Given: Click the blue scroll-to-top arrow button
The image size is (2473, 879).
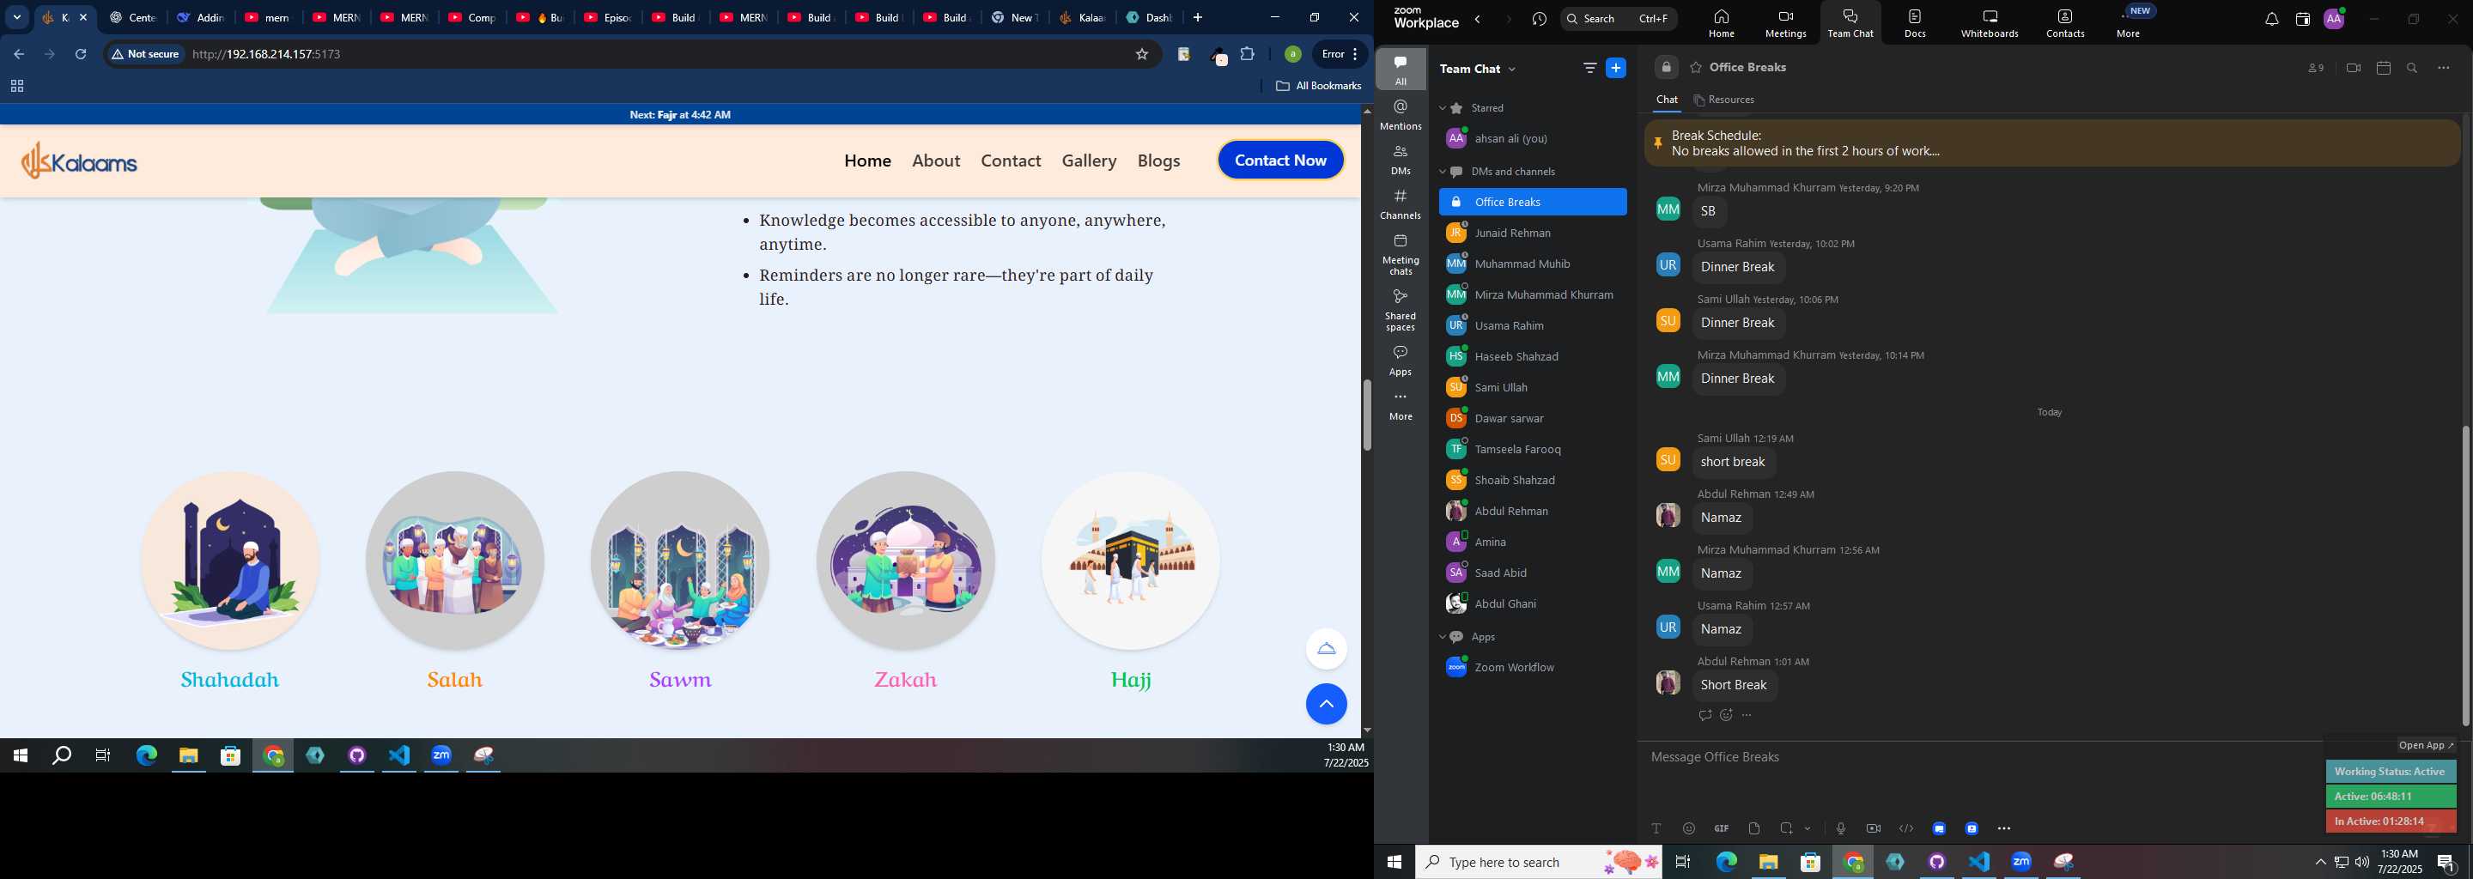Looking at the screenshot, I should point(1326,705).
